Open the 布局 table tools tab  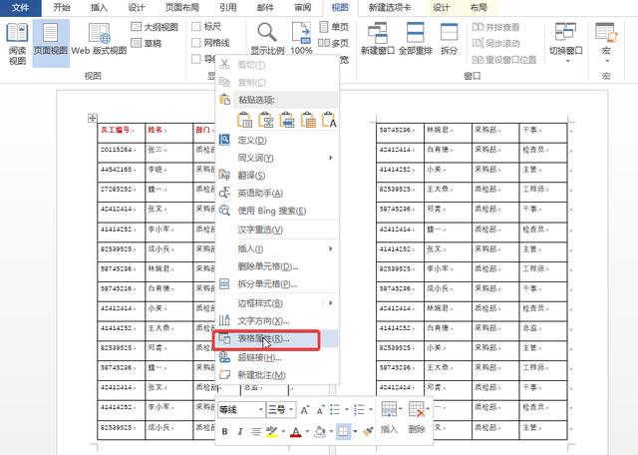click(478, 7)
